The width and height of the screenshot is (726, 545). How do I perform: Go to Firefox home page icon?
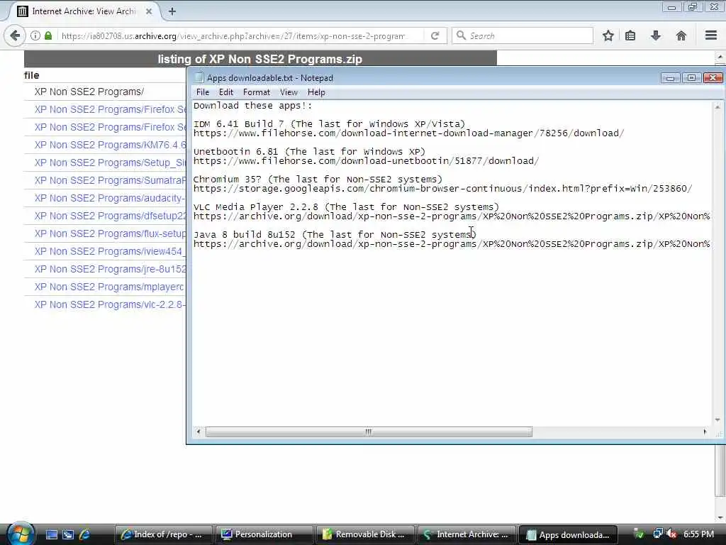click(x=681, y=35)
